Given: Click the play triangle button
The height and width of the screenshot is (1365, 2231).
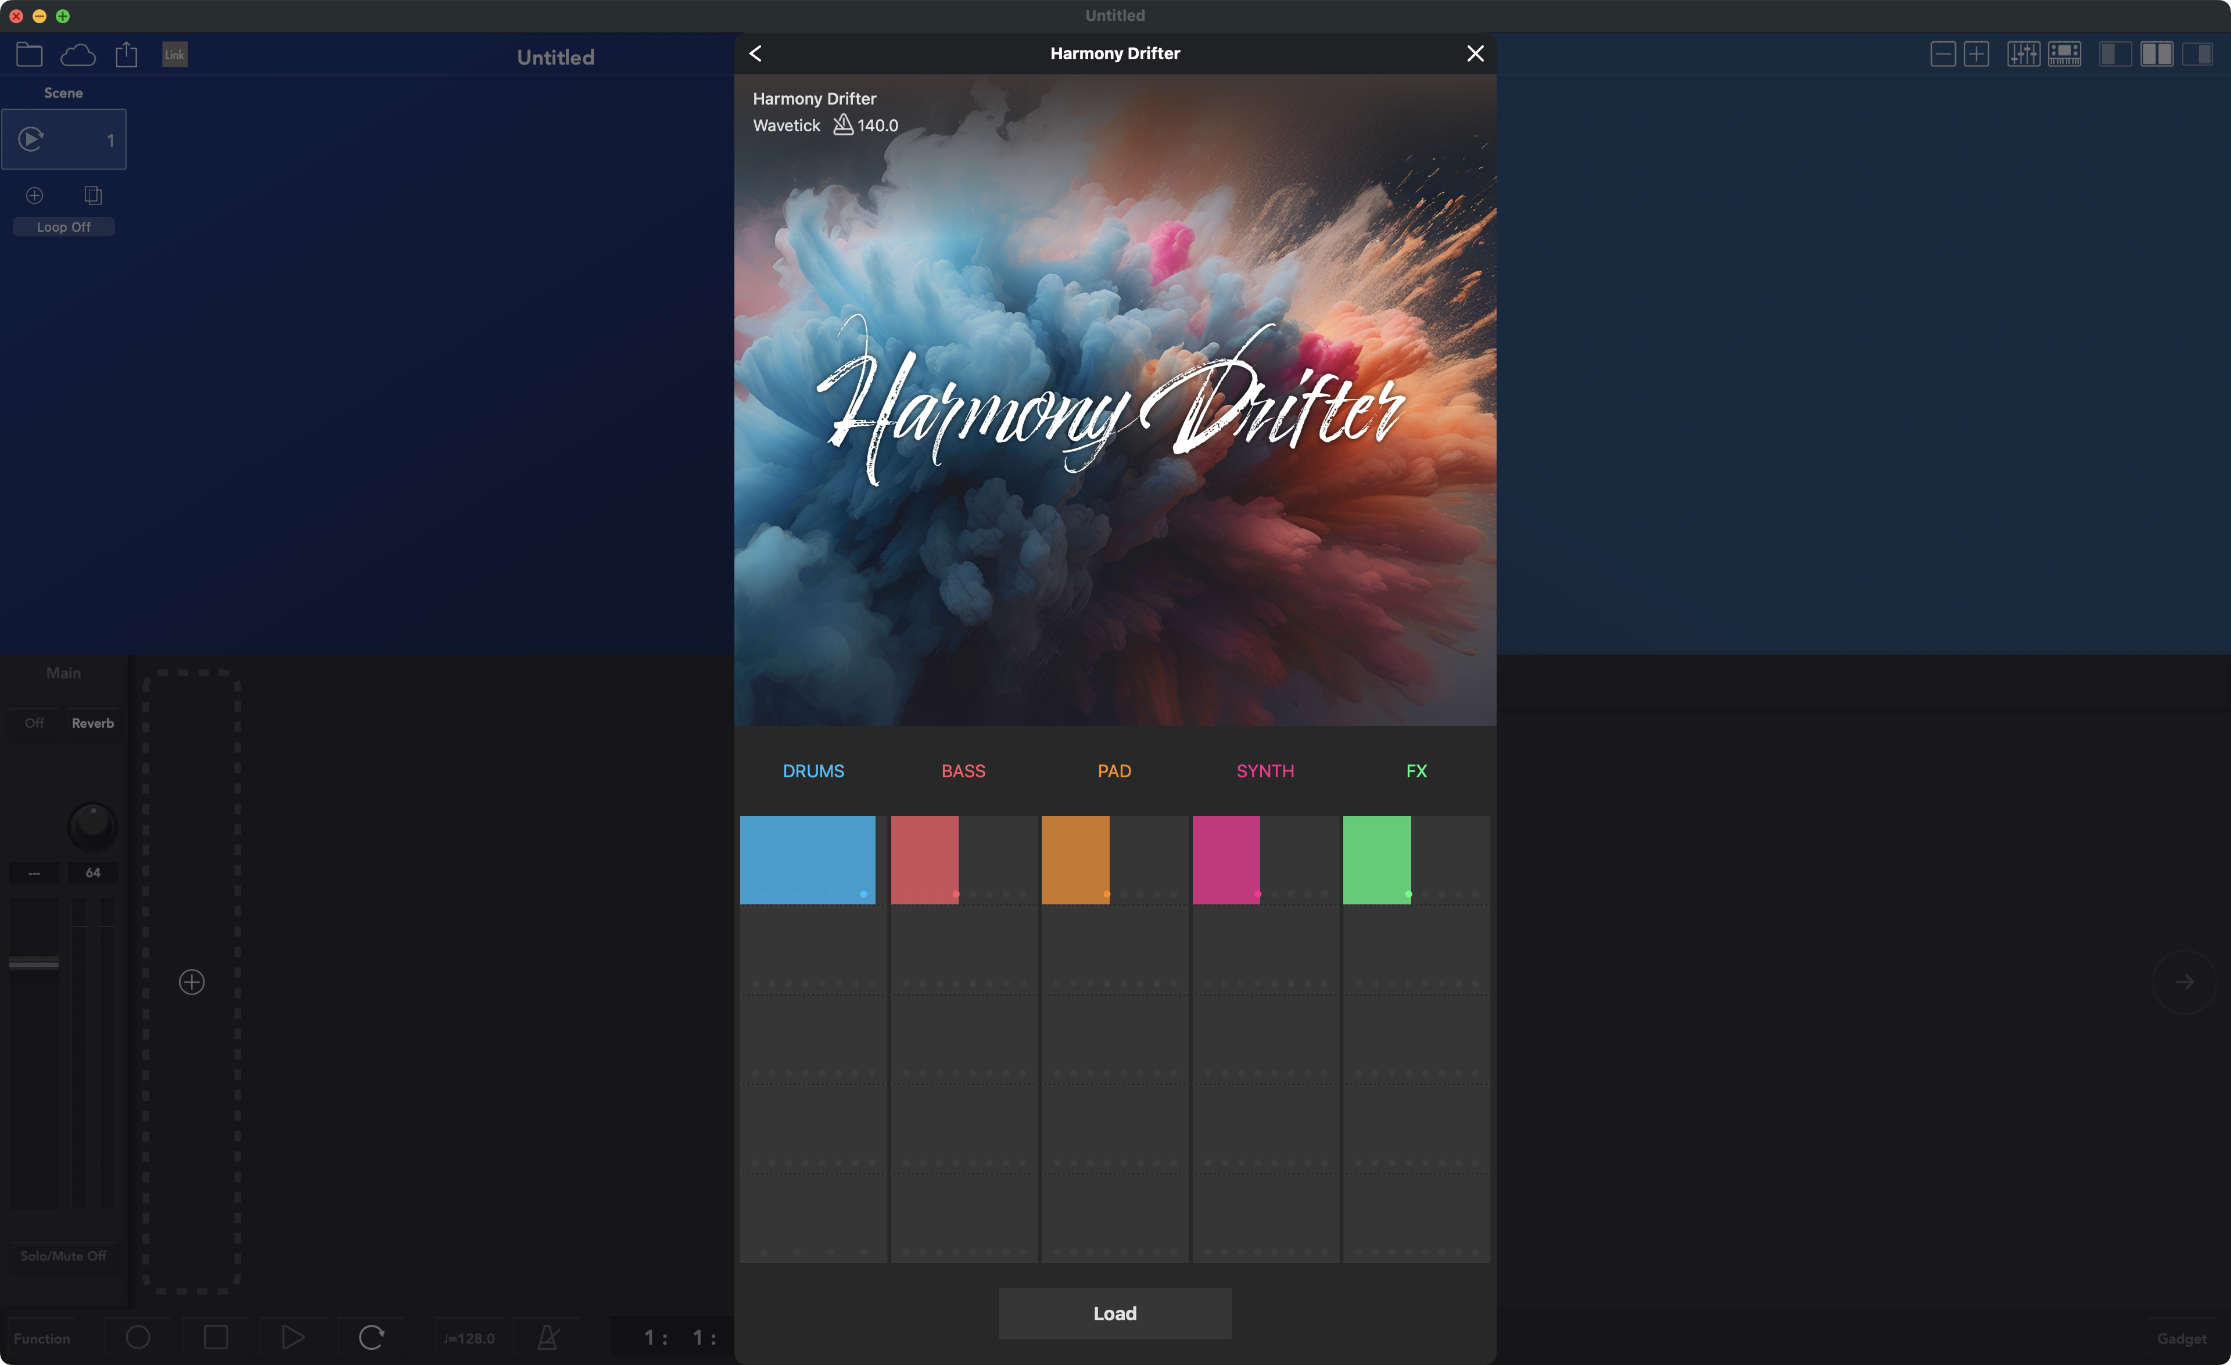Looking at the screenshot, I should click(292, 1337).
